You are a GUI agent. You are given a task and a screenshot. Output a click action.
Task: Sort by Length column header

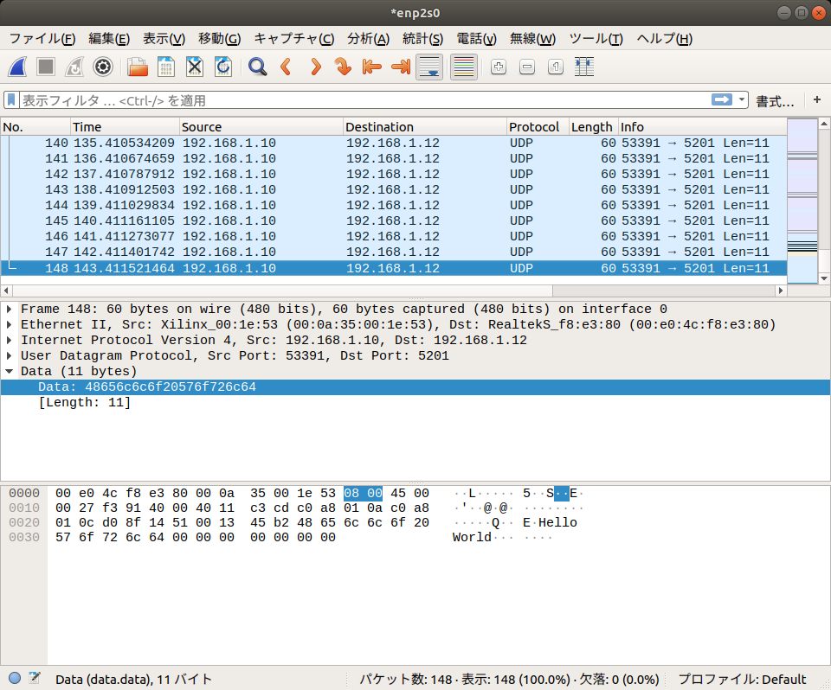pyautogui.click(x=593, y=127)
